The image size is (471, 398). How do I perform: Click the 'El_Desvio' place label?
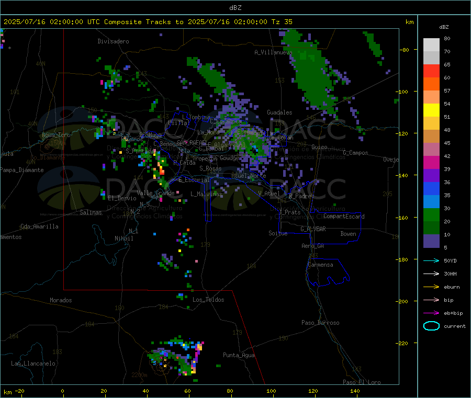[x=122, y=198]
